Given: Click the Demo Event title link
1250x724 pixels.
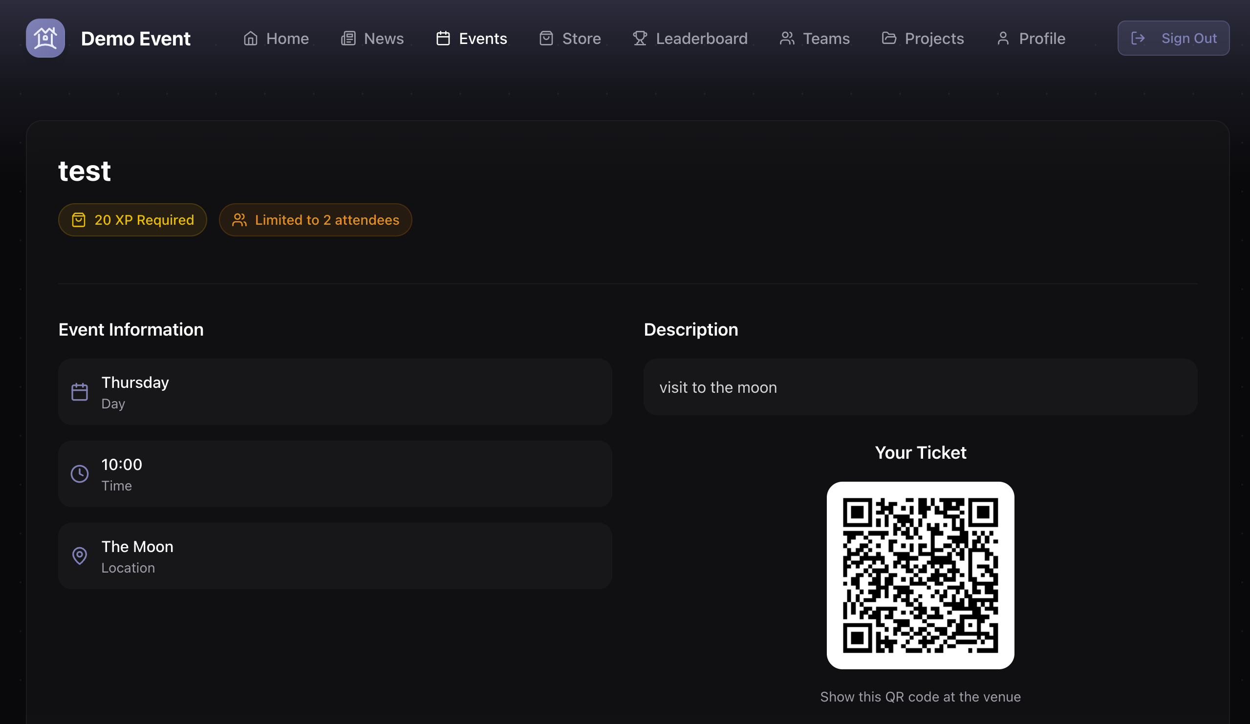Looking at the screenshot, I should [x=135, y=38].
